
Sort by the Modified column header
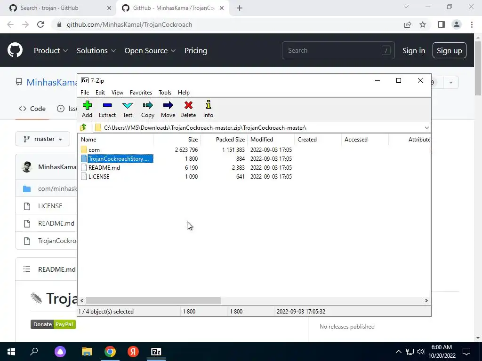coord(271,139)
